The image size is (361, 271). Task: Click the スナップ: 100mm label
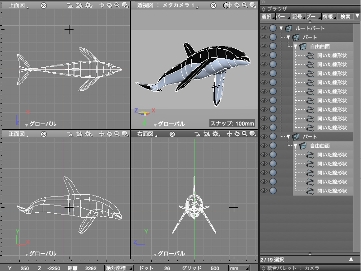(x=232, y=123)
